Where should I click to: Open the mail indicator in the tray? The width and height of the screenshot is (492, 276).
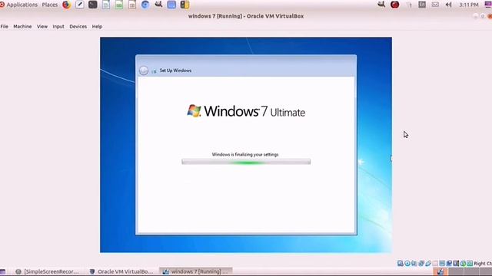pyautogui.click(x=435, y=5)
